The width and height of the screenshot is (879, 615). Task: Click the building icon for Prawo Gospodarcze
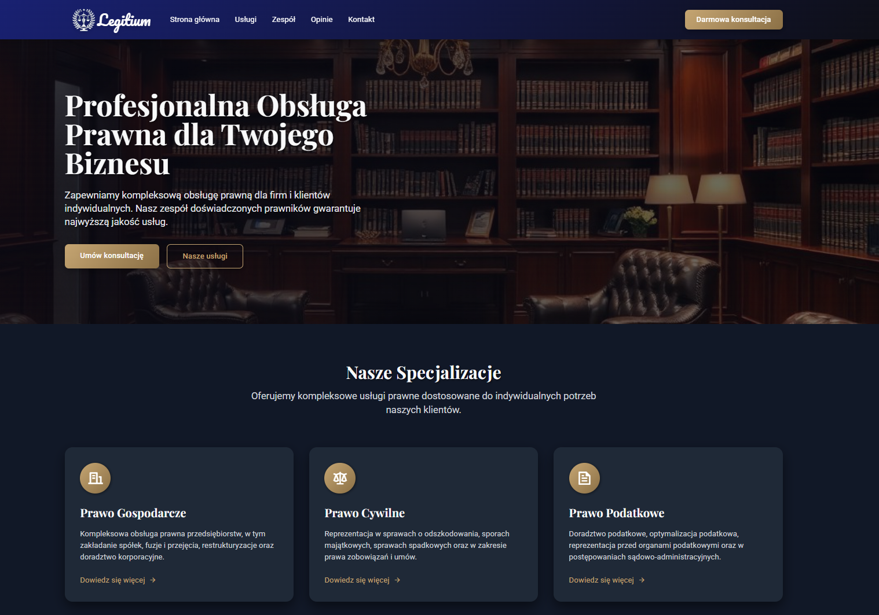(x=95, y=478)
